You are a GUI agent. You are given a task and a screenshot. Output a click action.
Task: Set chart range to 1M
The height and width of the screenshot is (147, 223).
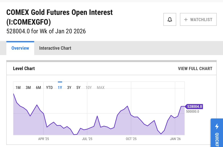[18, 88]
